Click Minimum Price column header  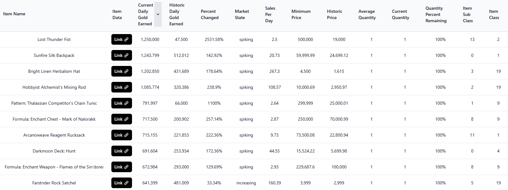point(301,14)
